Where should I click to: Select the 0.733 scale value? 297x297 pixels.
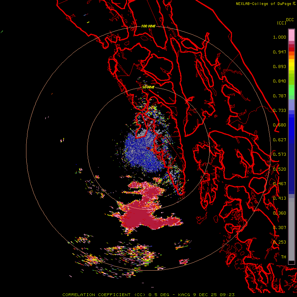pos(280,111)
